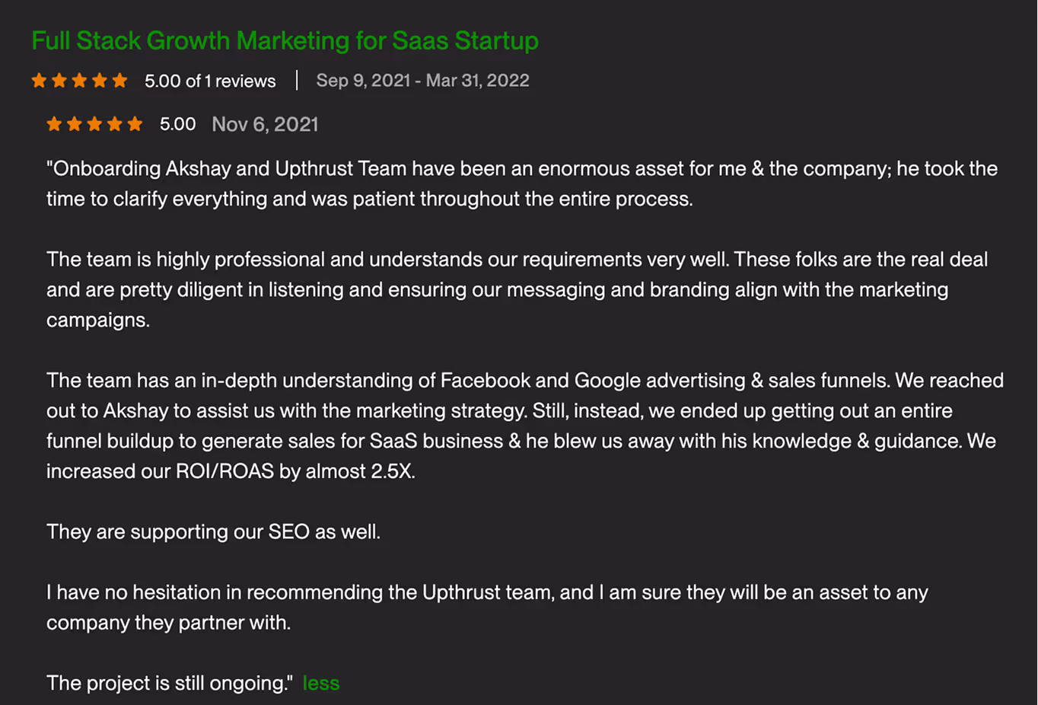Click the fifth star in the overall rating row
Image resolution: width=1038 pixels, height=705 pixels.
click(119, 80)
